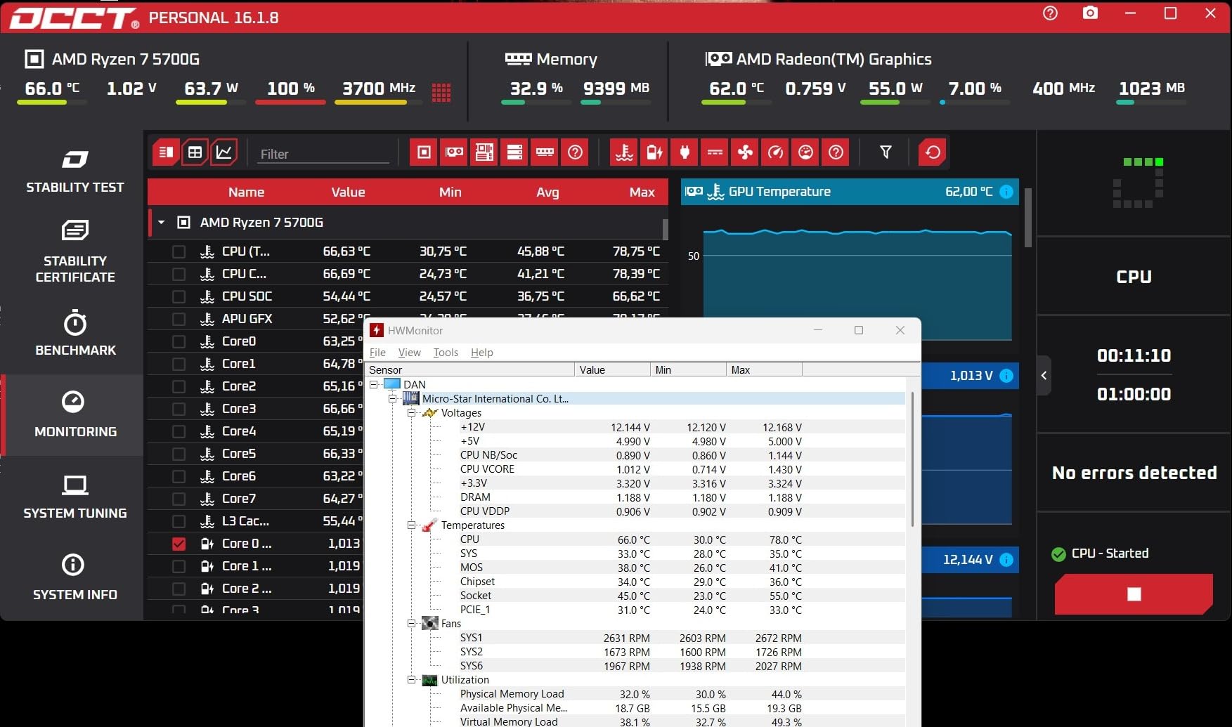Click the HWMonitor vertical scrollbar
The height and width of the screenshot is (727, 1232).
pos(912,460)
